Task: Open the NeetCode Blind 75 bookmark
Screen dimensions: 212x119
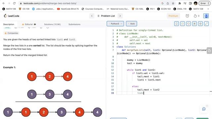Action: tap(68, 9)
